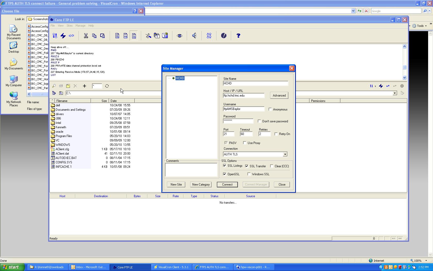Image resolution: width=433 pixels, height=271 pixels.
Task: Click the lightning bolt quick connect icon
Action: tap(63, 36)
